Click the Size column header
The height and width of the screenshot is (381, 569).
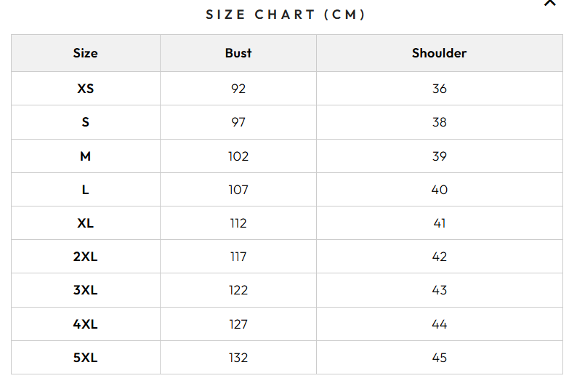click(x=85, y=53)
